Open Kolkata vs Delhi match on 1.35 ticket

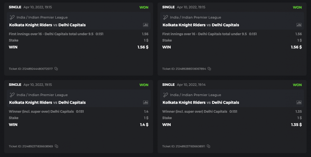pyautogui.click(x=201, y=102)
